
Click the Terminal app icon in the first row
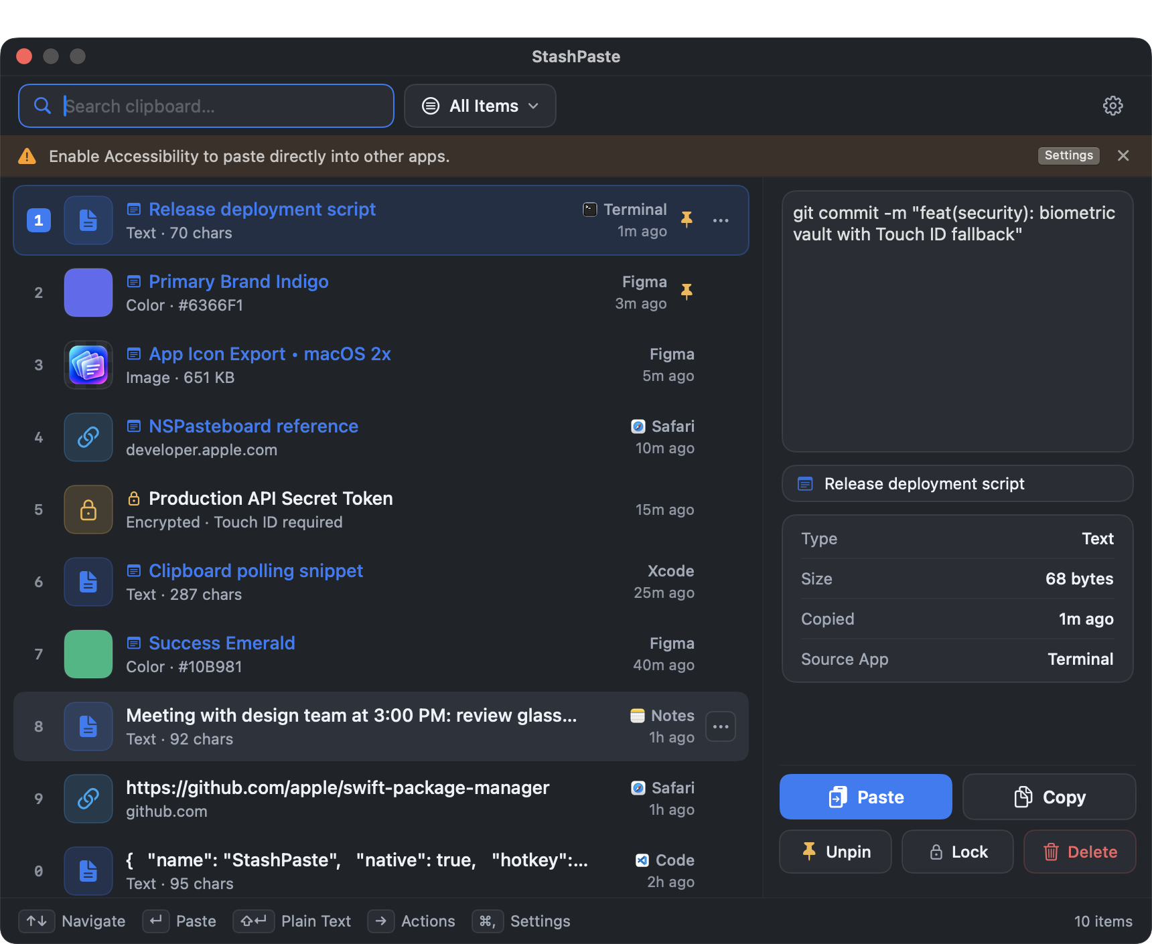click(589, 210)
